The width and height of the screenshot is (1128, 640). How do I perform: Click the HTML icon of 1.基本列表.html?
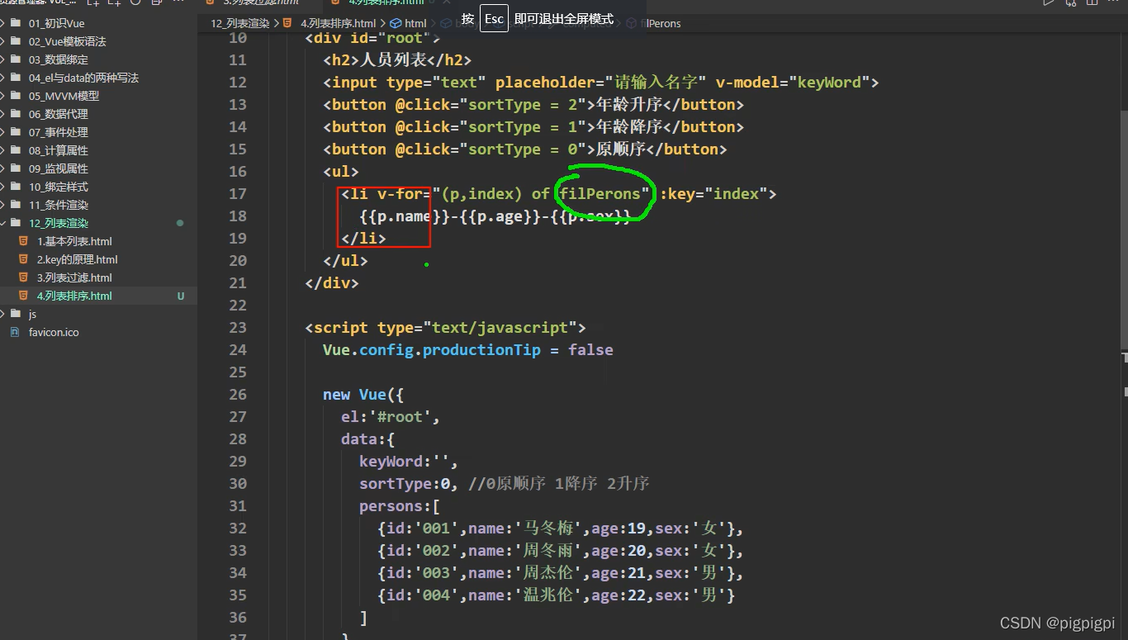pos(23,241)
